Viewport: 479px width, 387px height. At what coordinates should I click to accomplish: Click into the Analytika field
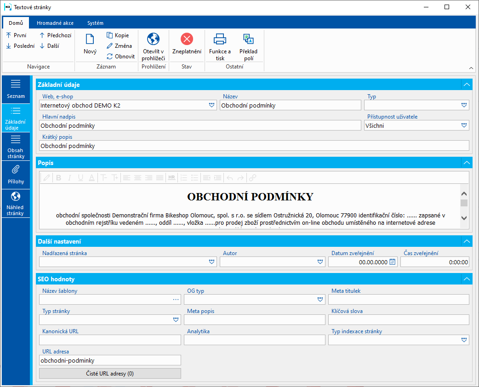pos(255,340)
